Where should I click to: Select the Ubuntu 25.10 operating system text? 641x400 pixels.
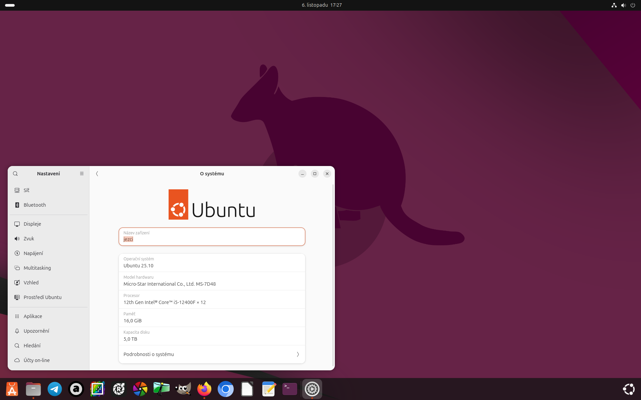click(139, 266)
